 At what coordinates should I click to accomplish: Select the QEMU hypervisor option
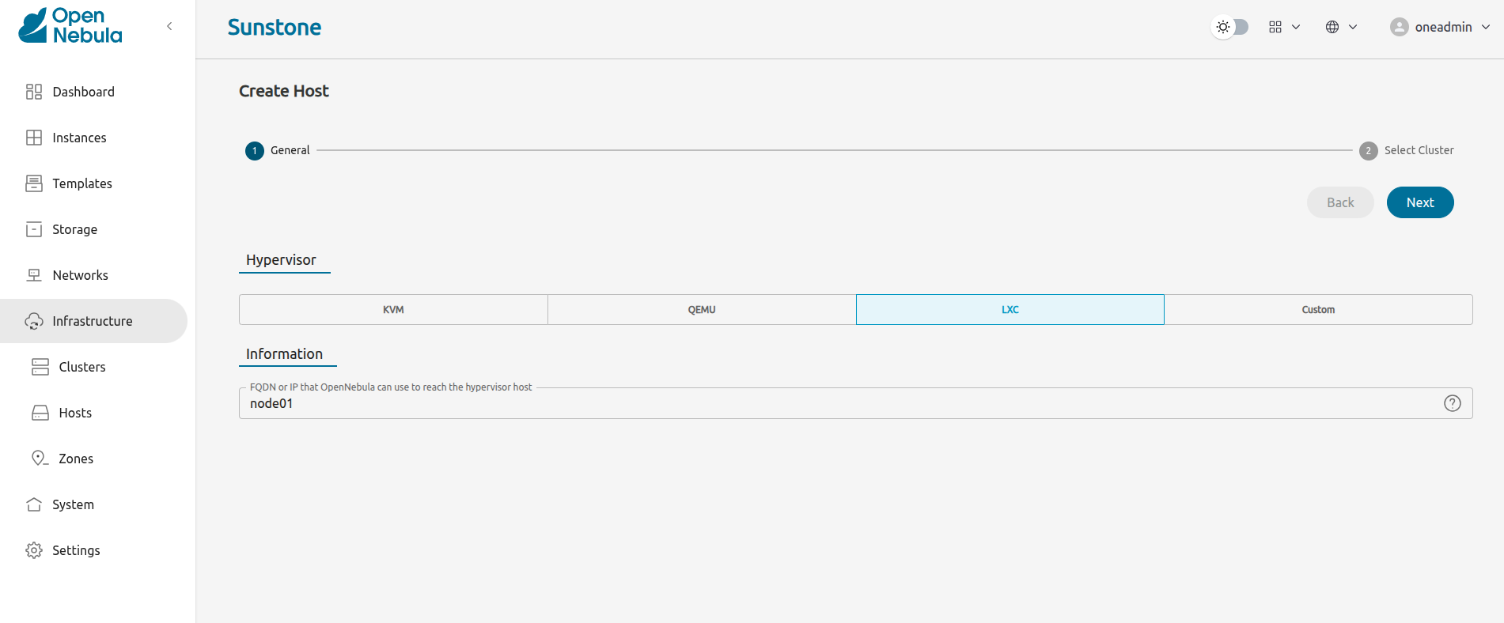click(x=702, y=310)
